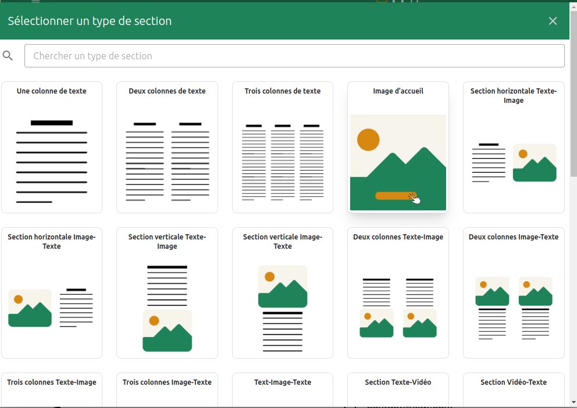Select "Trois colonnes Texte-Image"
Image resolution: width=577 pixels, height=408 pixels.
(x=52, y=388)
